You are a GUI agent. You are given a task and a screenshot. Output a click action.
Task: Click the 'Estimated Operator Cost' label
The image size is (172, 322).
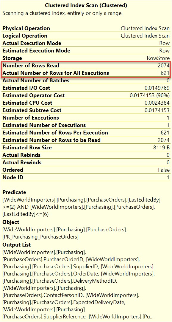33,95
